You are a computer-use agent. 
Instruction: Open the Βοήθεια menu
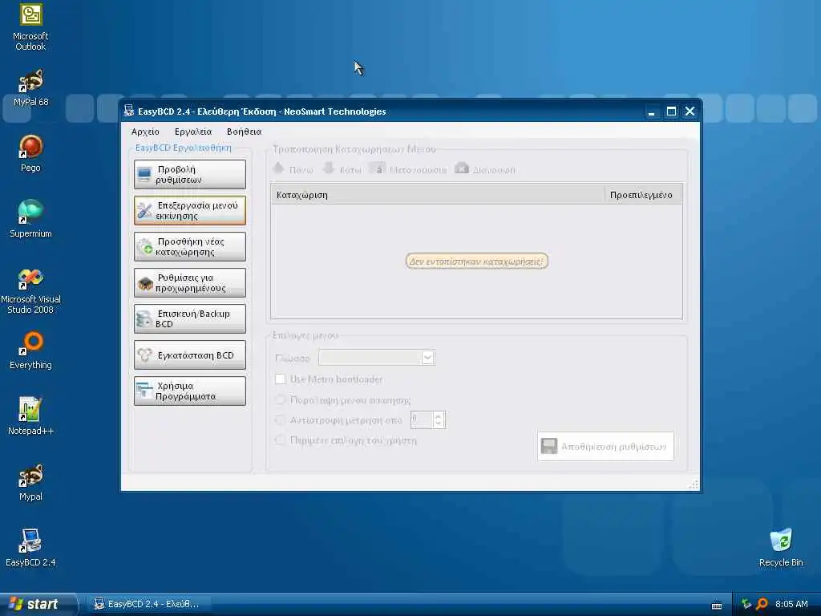(244, 132)
